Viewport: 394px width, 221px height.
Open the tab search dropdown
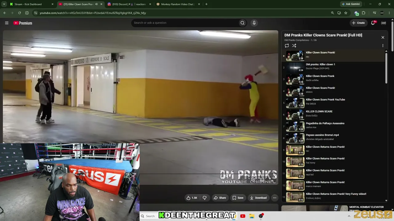click(4, 4)
